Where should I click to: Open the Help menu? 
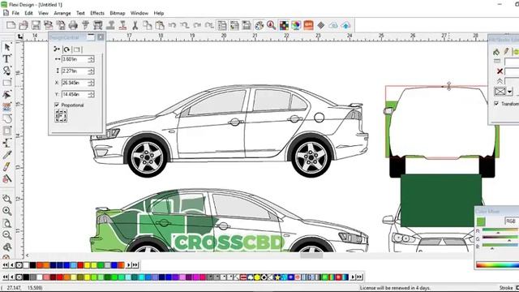click(x=159, y=13)
